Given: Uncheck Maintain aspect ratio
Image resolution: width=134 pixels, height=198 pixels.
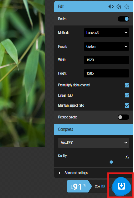Looking at the screenshot, I should [x=127, y=105].
